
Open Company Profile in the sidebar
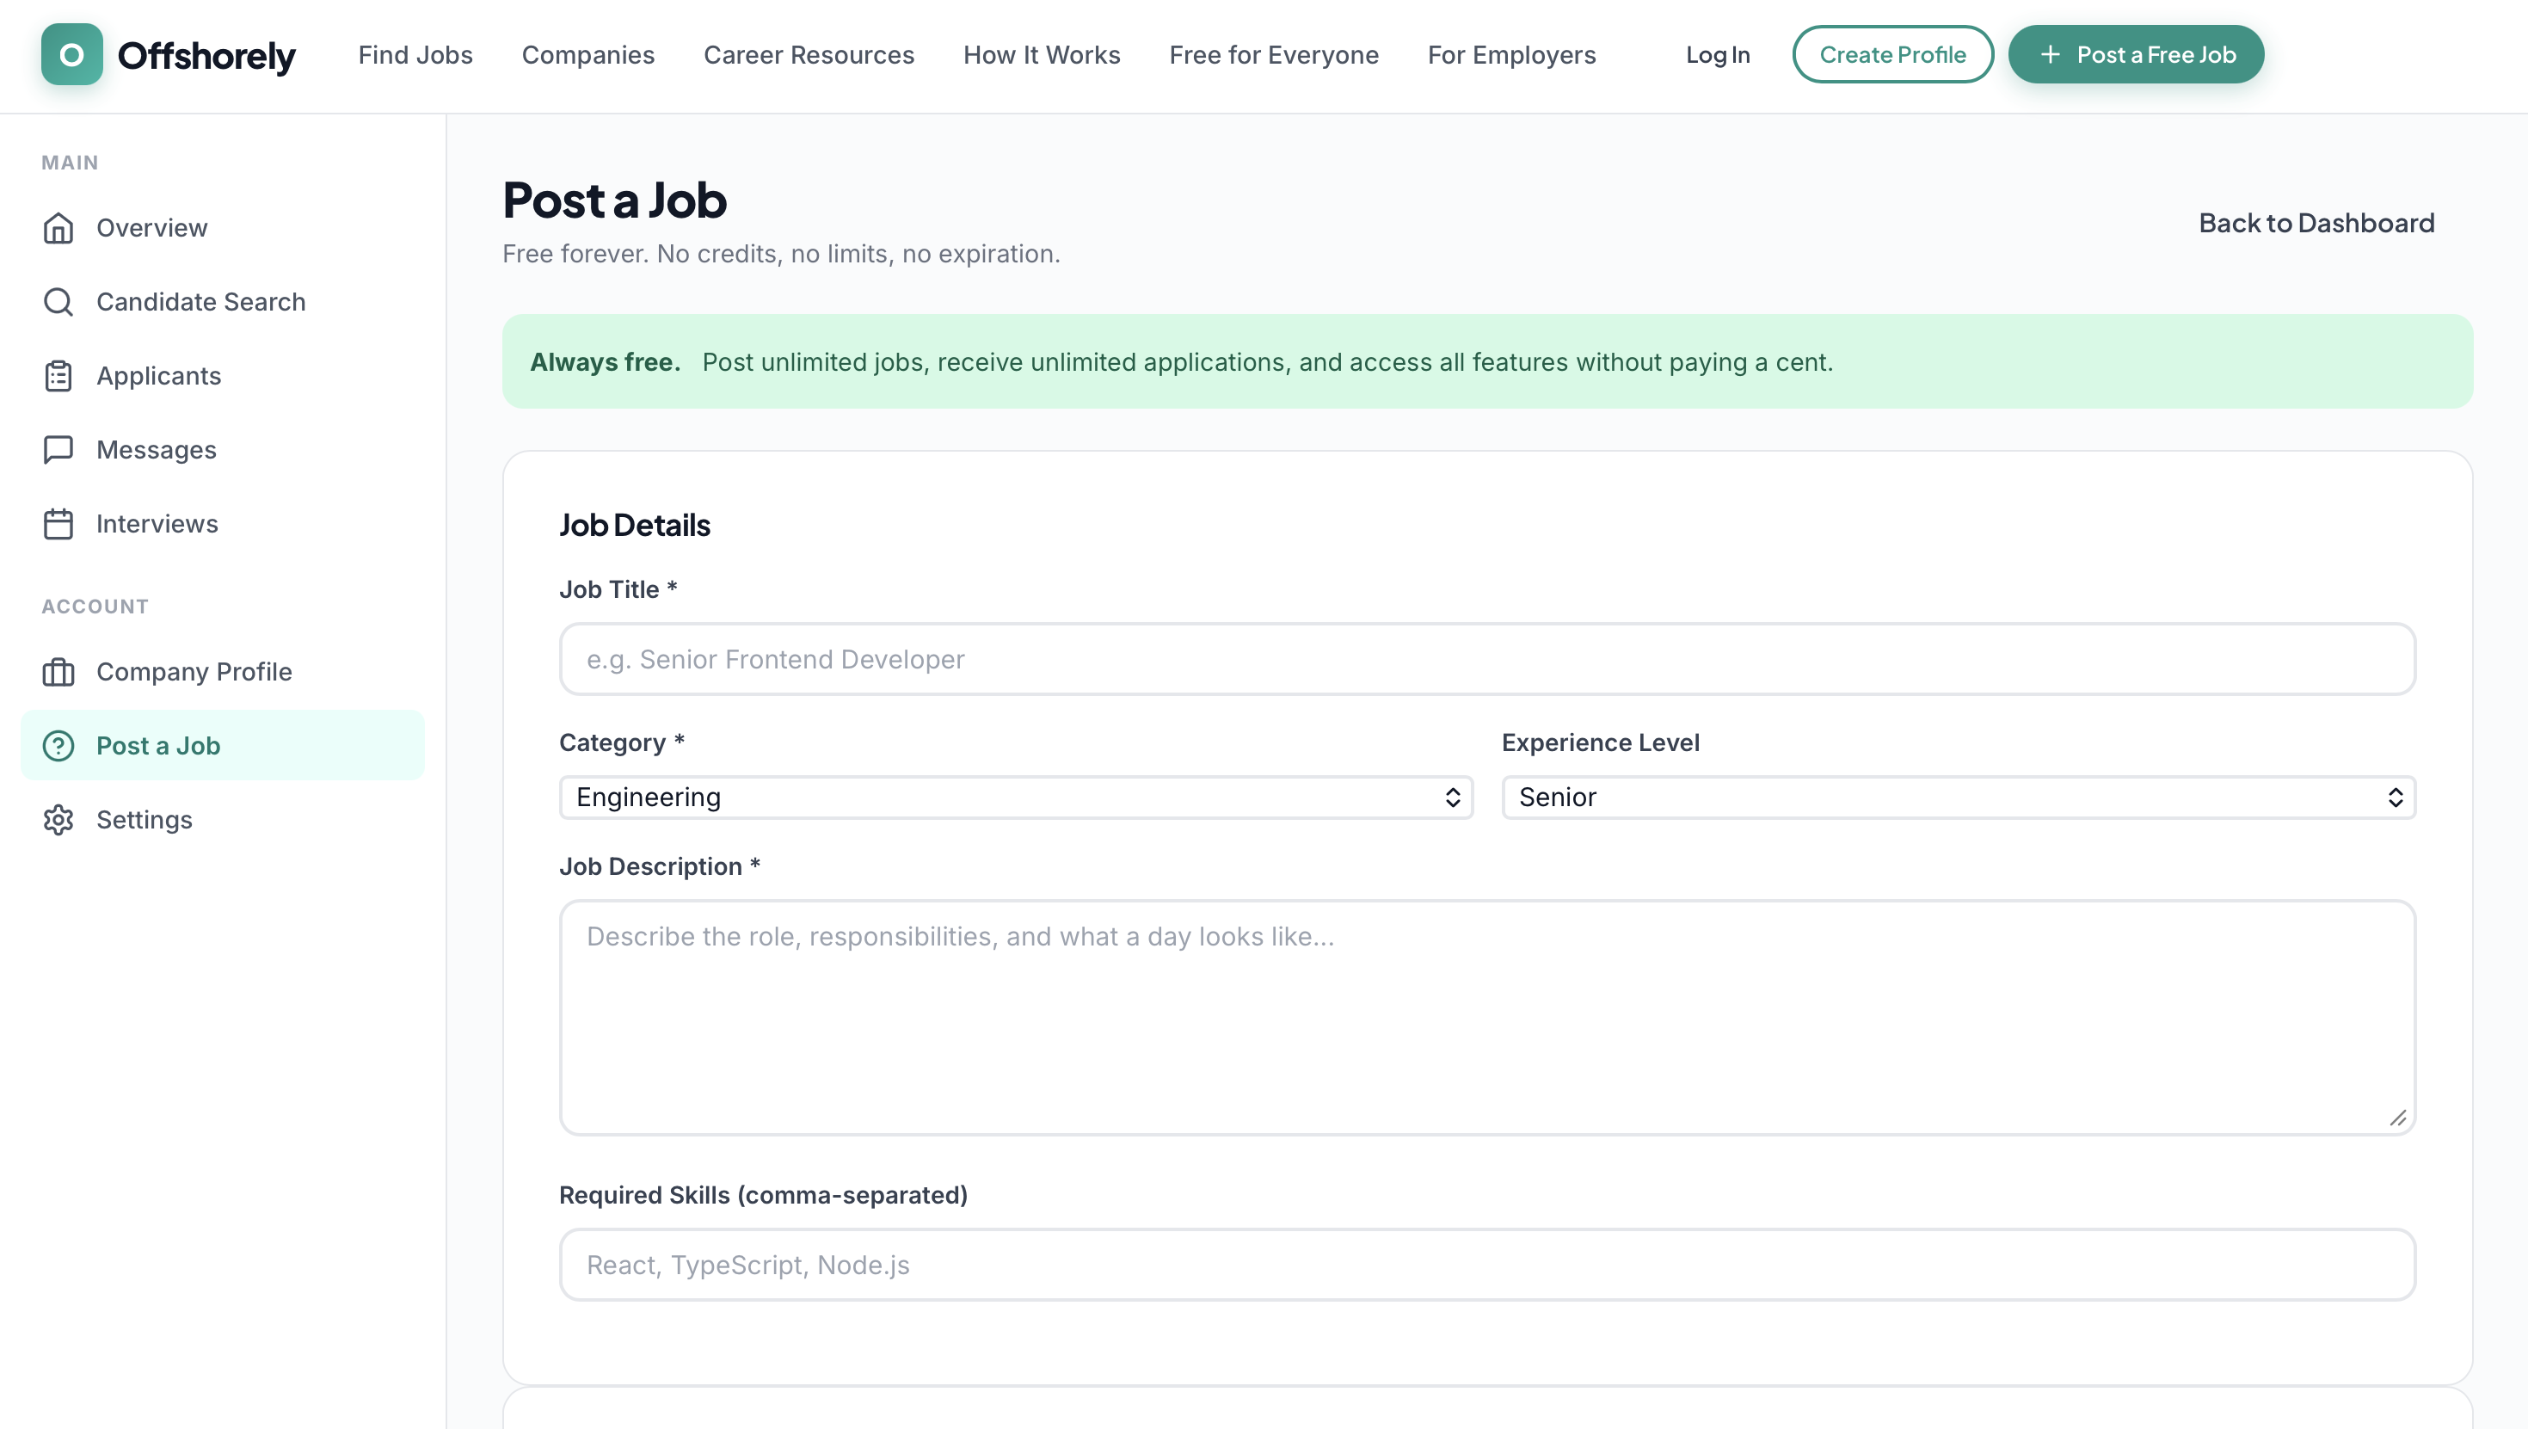(223, 672)
